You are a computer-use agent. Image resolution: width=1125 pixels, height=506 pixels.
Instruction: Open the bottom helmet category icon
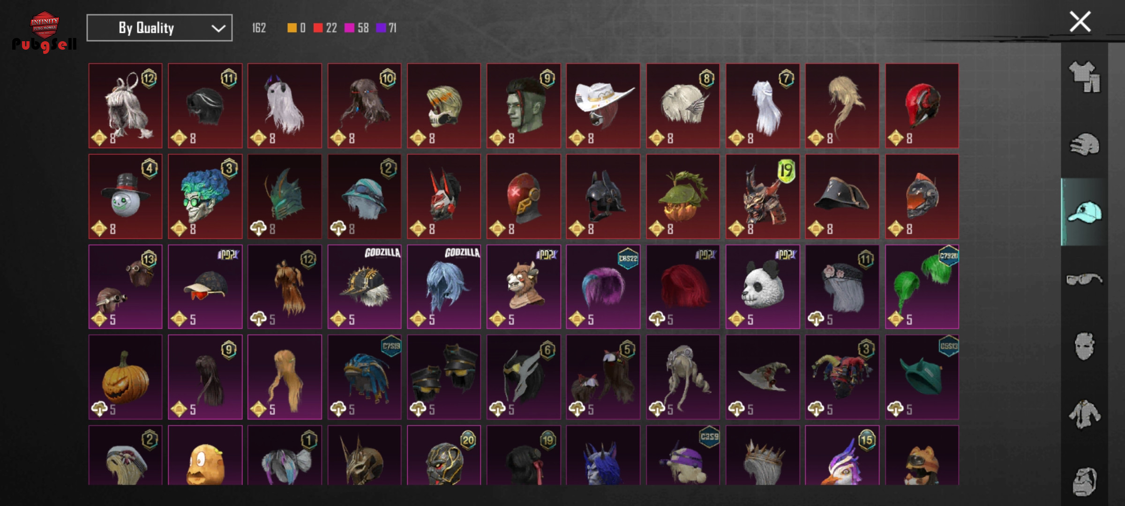pyautogui.click(x=1084, y=481)
